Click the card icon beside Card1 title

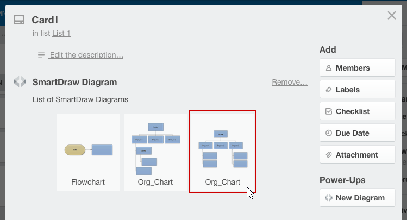pyautogui.click(x=19, y=20)
